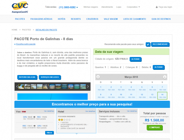Click the PACOTES breadcrumb

26,30
